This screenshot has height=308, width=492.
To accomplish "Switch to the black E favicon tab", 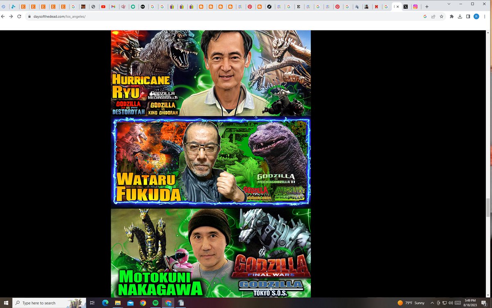I will (x=298, y=7).
